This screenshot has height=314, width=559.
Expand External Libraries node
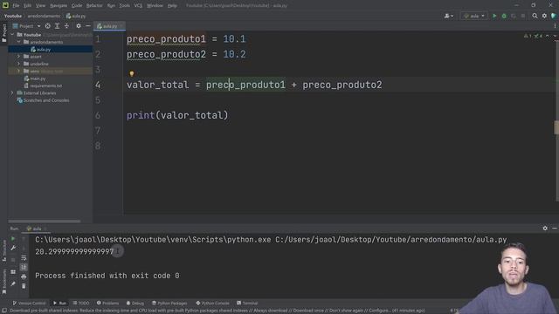coord(12,93)
